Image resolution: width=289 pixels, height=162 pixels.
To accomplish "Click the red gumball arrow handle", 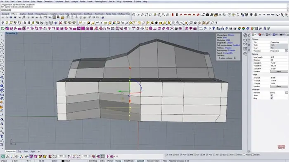I will point(130,101).
